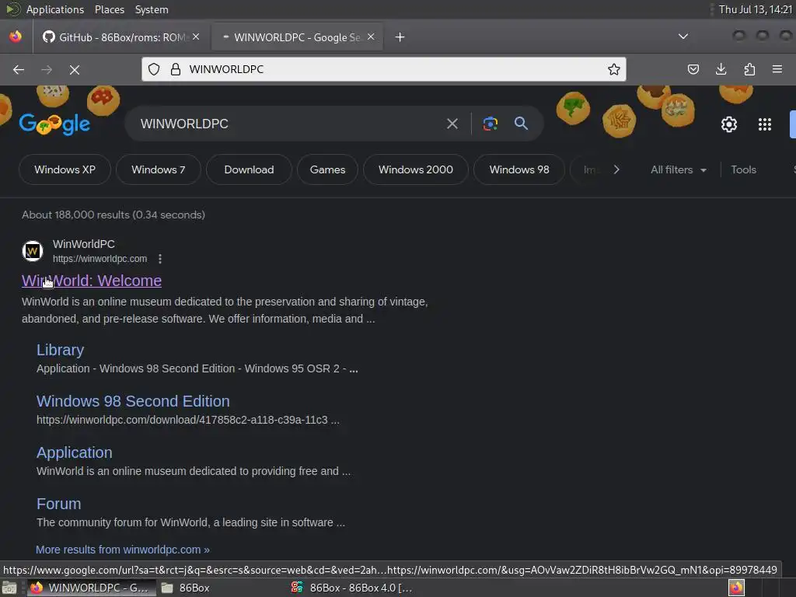
Task: Open the Applications menu
Action: tap(55, 9)
